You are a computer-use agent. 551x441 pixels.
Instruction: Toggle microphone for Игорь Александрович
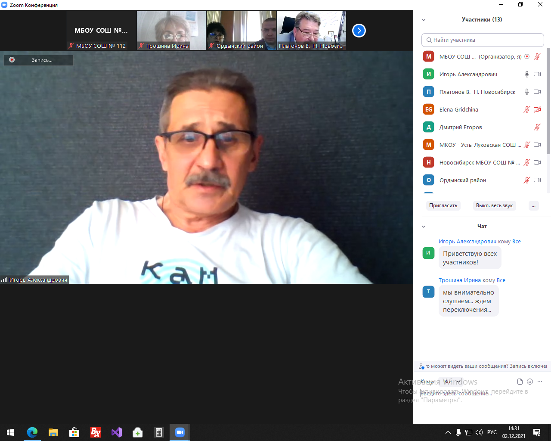click(526, 74)
